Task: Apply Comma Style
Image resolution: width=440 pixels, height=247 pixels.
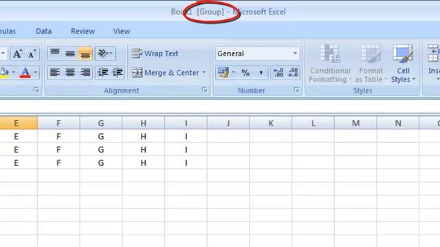Action: point(261,73)
